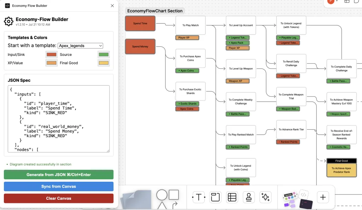Open the AI sparkle tool
Viewport: 362px width, 210px height.
265,197
